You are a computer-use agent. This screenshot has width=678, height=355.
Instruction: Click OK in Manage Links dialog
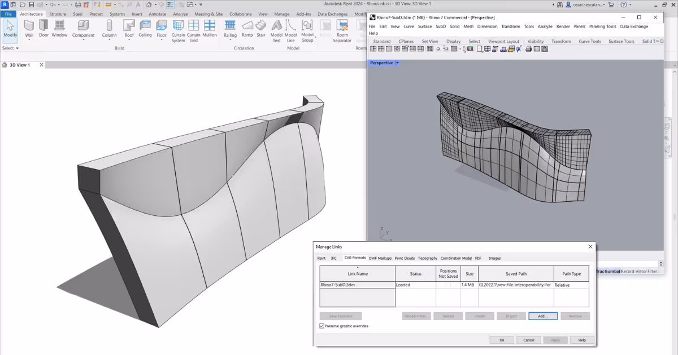pos(502,340)
